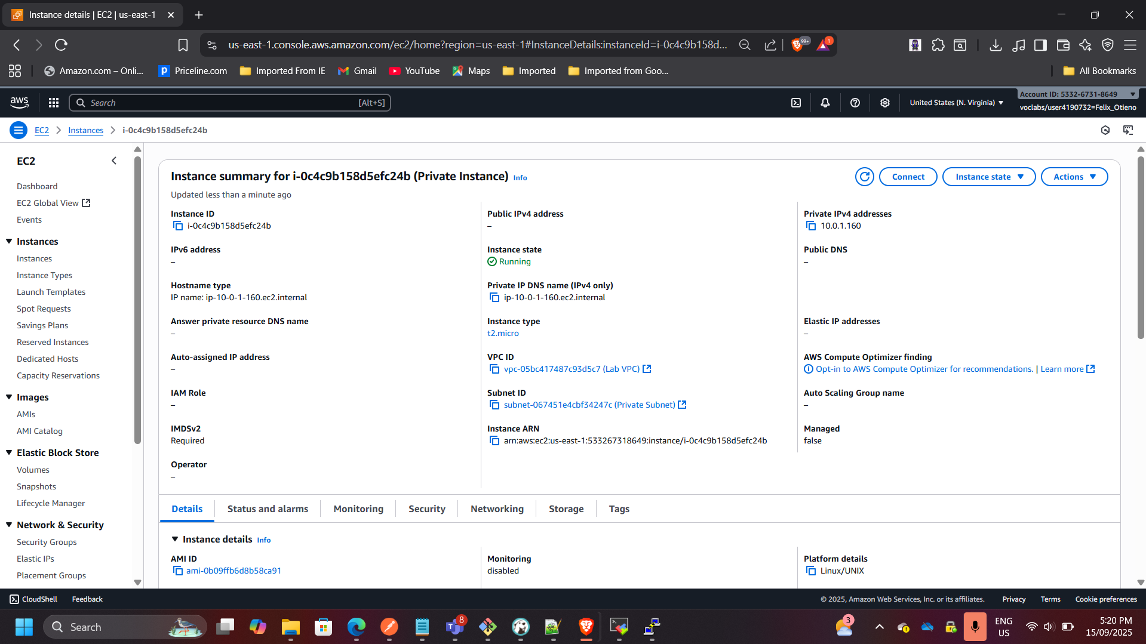Open the AWS services grid menu
1146x644 pixels.
pyautogui.click(x=54, y=103)
